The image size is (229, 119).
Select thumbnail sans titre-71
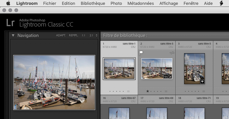click(x=194, y=113)
